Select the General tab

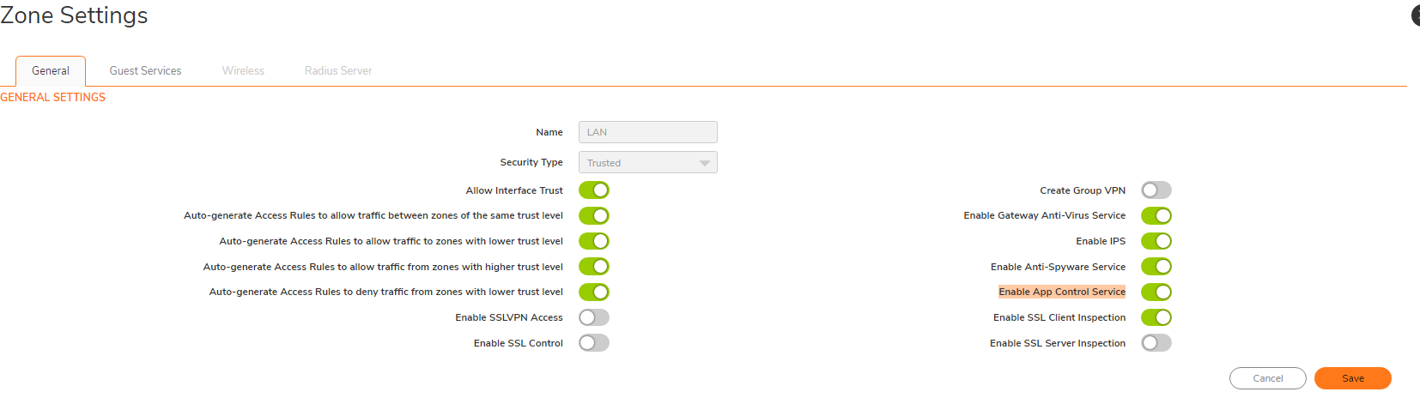(x=51, y=71)
